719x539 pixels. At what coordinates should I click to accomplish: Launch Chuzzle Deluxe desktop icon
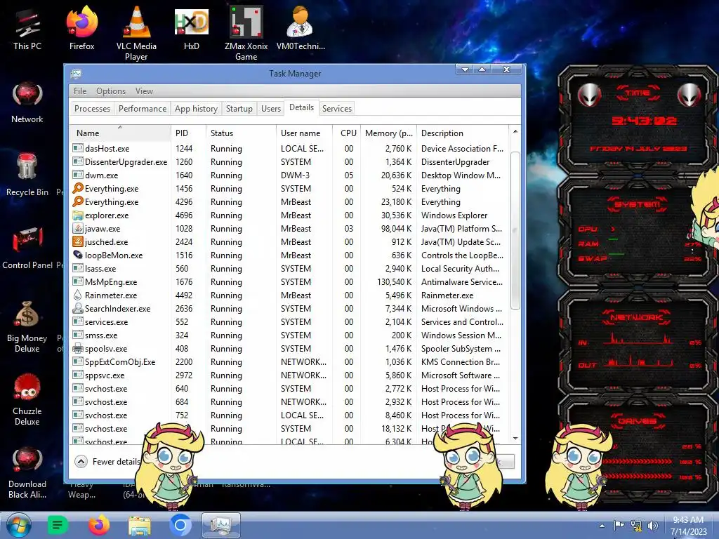coord(27,399)
